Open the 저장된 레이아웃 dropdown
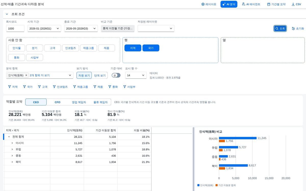 [x=156, y=29]
